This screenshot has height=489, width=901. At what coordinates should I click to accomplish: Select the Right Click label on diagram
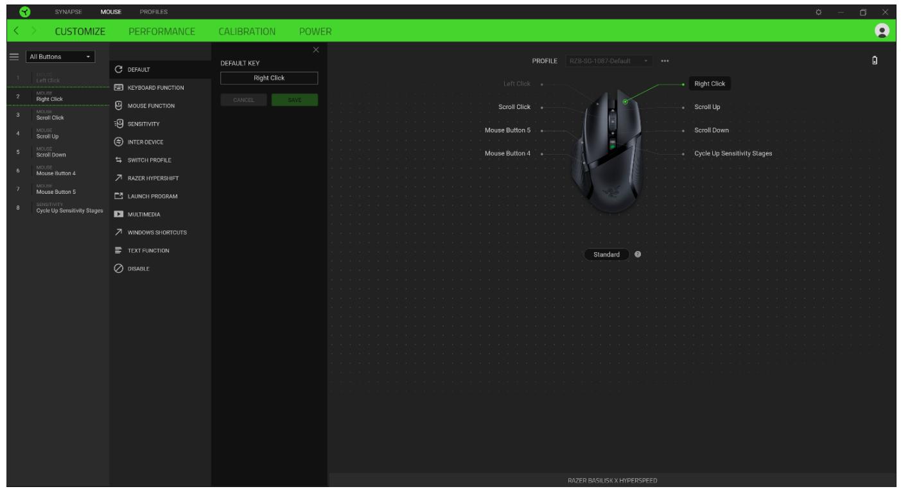click(709, 83)
